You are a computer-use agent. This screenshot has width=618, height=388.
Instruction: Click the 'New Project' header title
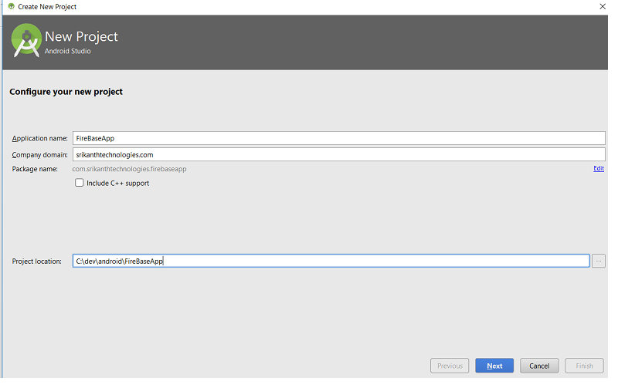(81, 36)
